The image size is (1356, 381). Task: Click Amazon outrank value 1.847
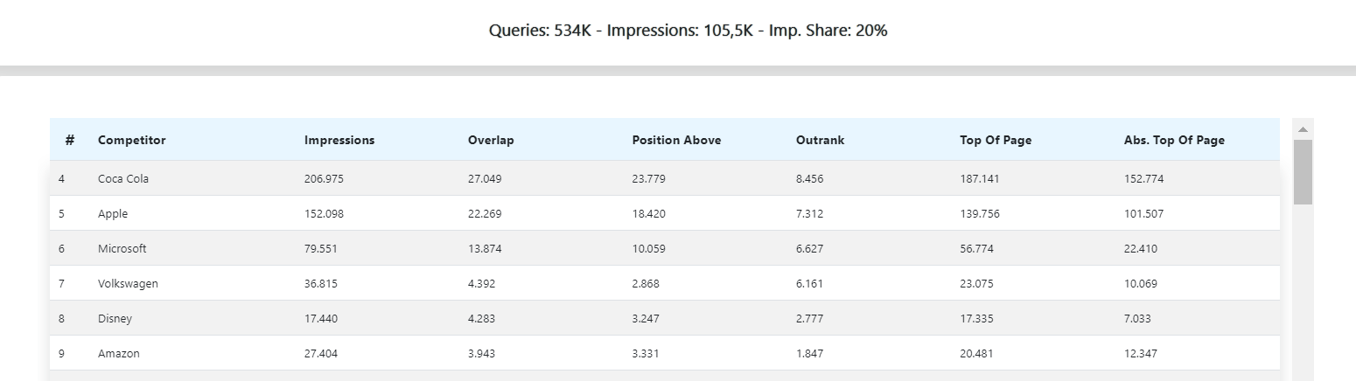click(x=810, y=353)
